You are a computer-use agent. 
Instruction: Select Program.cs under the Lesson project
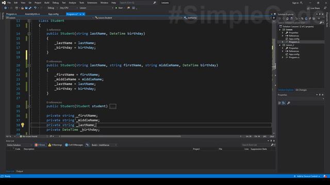point(294,42)
